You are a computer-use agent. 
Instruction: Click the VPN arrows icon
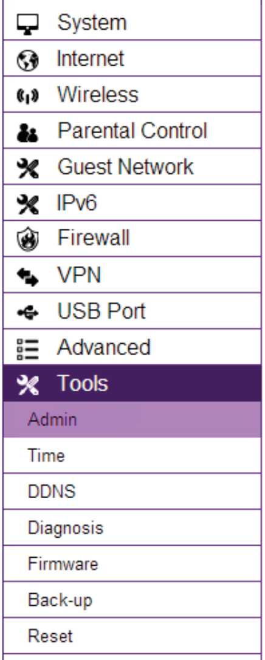[28, 276]
